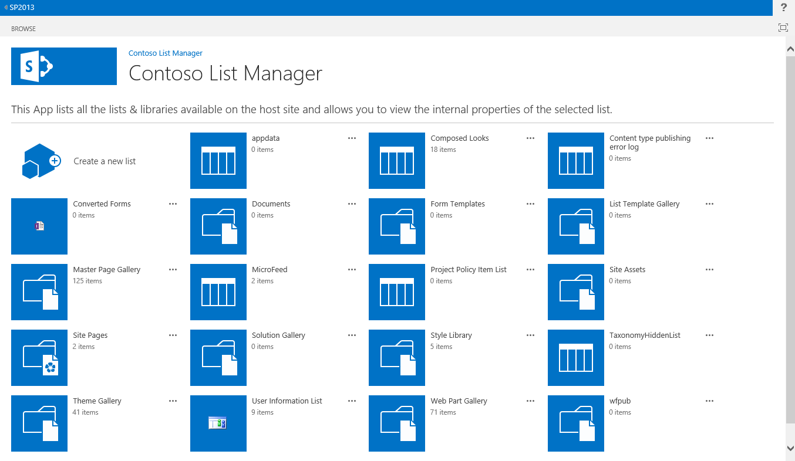
Task: Toggle the focus on content icon
Action: [783, 28]
